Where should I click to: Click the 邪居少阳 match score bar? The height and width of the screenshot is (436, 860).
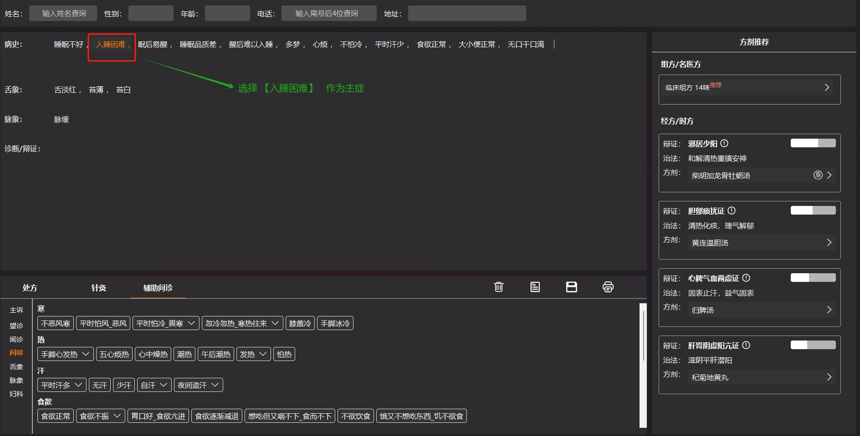coord(813,143)
